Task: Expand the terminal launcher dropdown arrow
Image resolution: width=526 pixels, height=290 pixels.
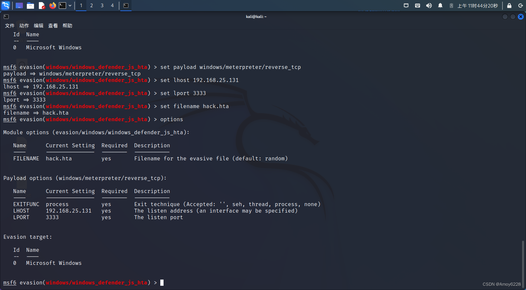Action: click(x=70, y=6)
